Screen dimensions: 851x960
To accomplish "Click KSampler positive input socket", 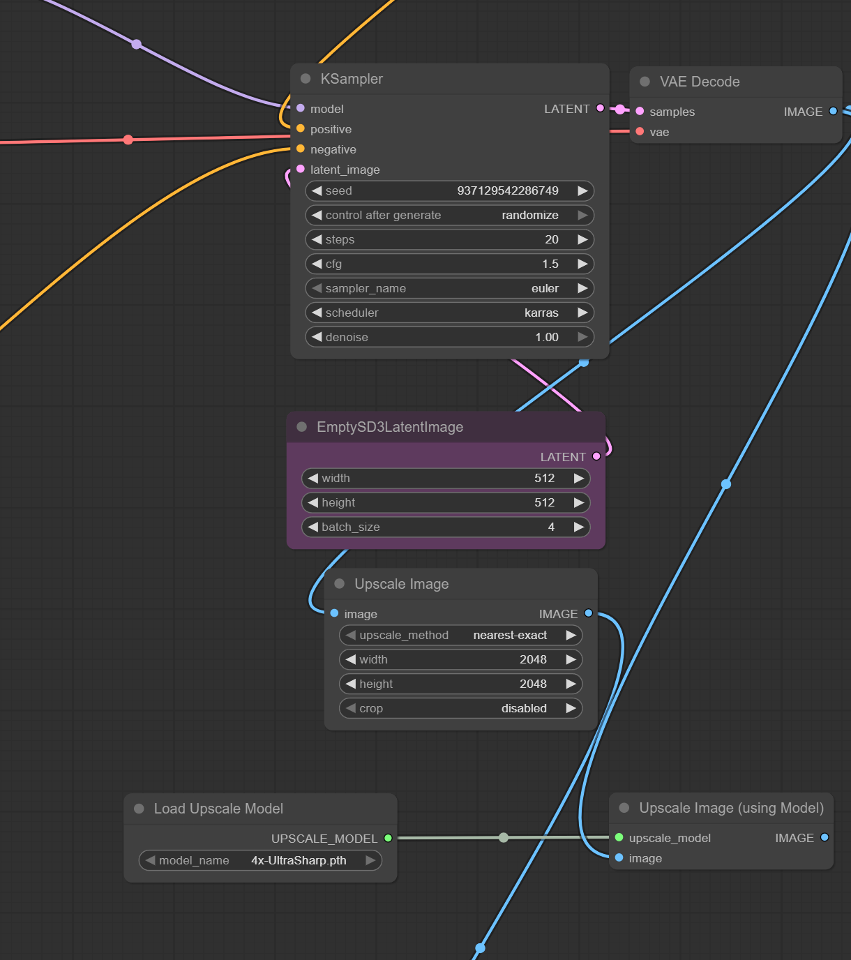I will pos(301,128).
